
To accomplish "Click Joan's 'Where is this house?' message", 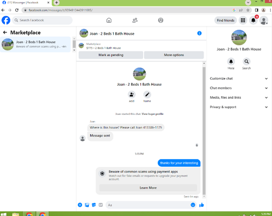I will pos(126,128).
